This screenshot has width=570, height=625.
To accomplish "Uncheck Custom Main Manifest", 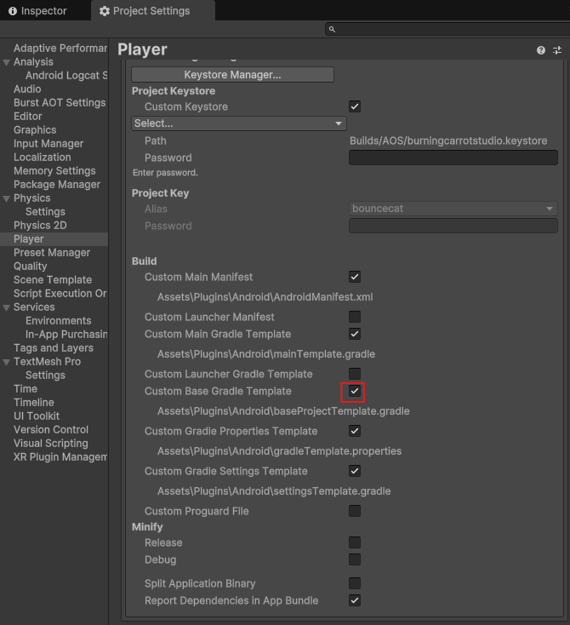I will (x=355, y=277).
